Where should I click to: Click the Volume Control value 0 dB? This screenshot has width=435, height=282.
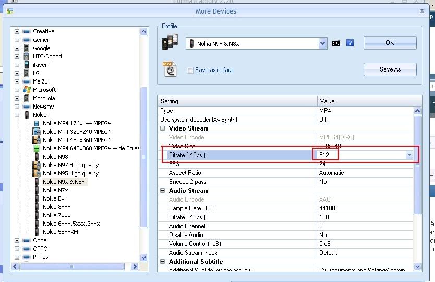tap(324, 244)
